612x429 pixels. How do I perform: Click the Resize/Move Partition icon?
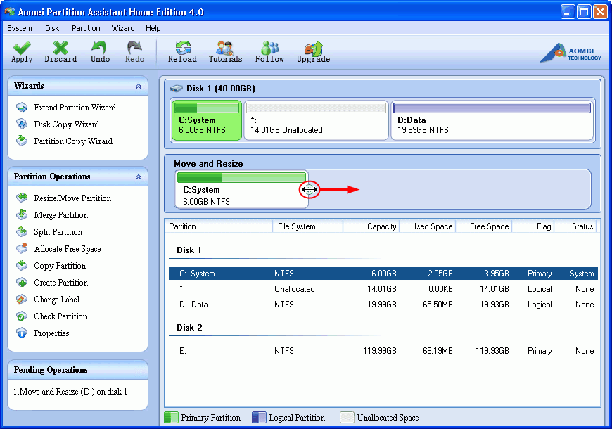pos(22,198)
